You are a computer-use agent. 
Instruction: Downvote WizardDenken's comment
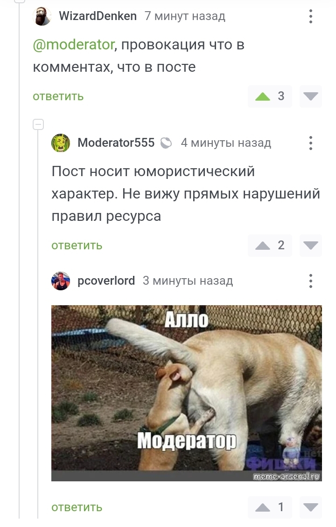pyautogui.click(x=310, y=97)
